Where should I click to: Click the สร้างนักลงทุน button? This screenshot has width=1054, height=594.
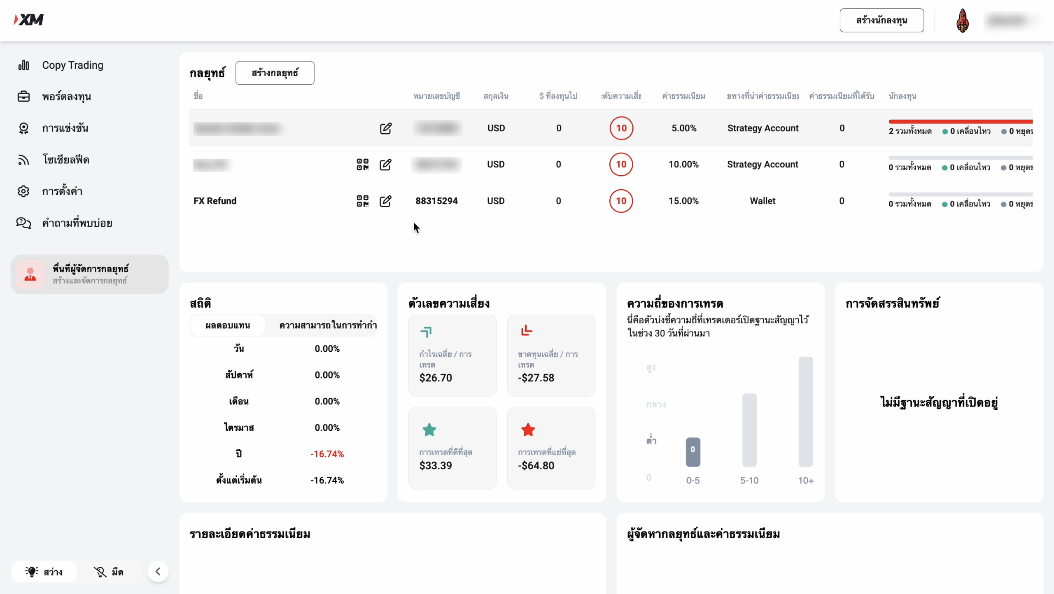881,20
